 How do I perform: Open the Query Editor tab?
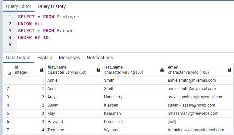pos(19,6)
